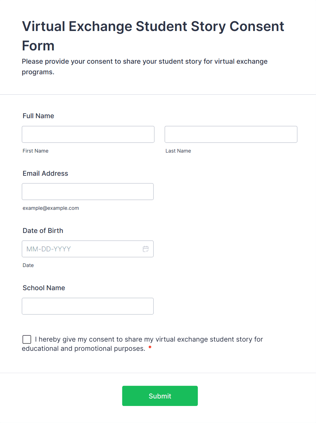The image size is (316, 423).
Task: Tick the consent to share story checkbox
Action: 27,340
